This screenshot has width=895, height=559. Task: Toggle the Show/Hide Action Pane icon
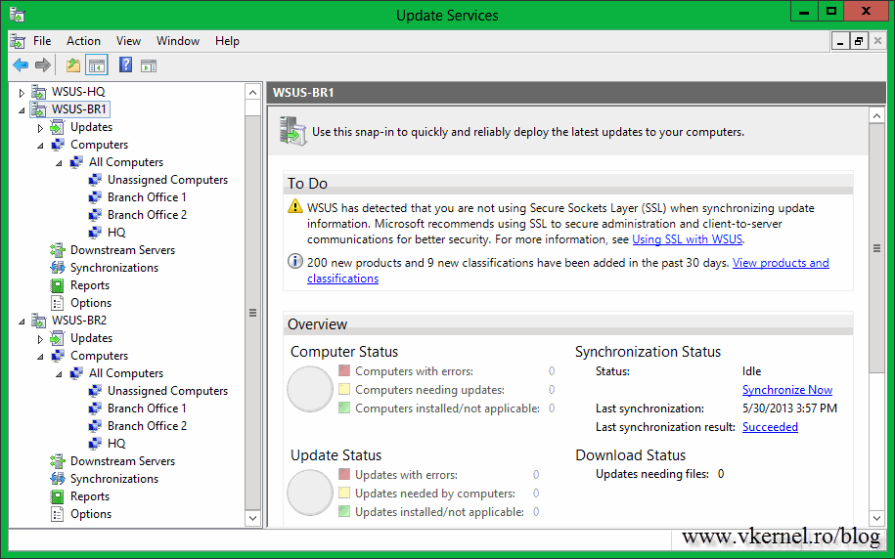[149, 65]
